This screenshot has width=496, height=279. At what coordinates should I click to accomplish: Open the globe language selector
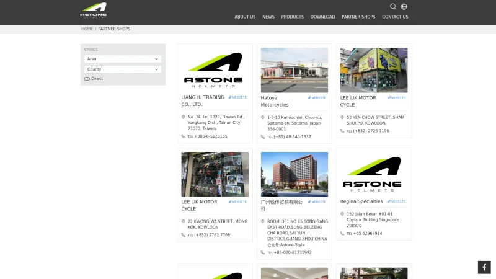[x=404, y=7]
